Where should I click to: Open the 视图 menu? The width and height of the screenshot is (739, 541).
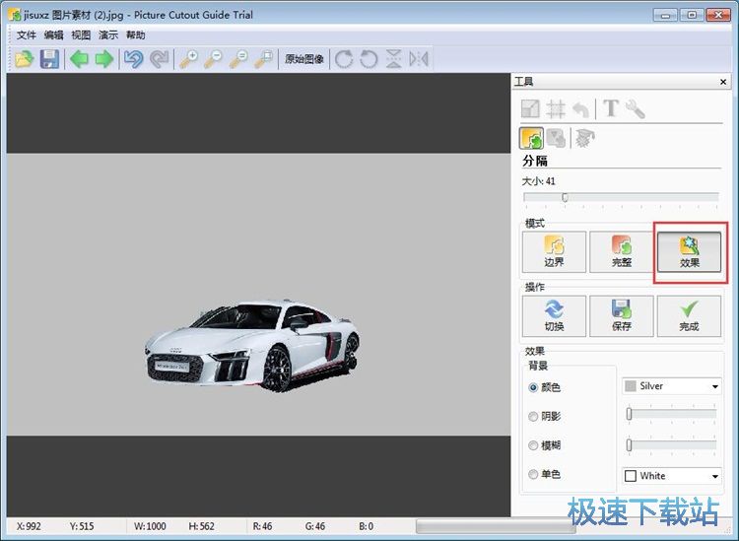81,35
